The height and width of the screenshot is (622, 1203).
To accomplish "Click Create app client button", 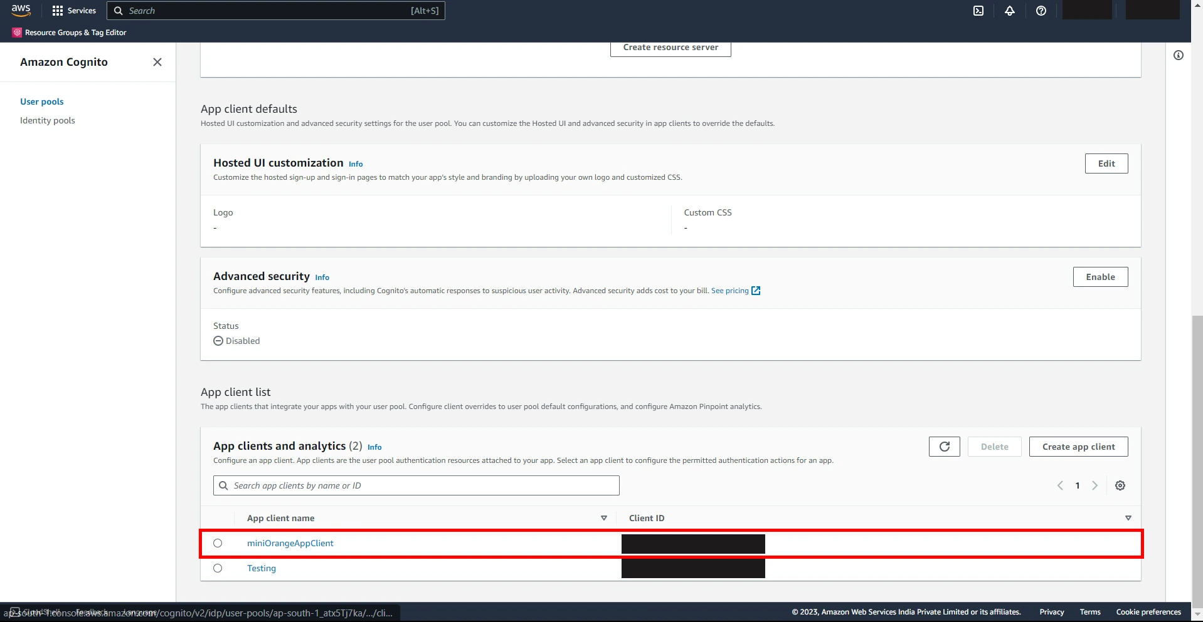I will tap(1078, 447).
